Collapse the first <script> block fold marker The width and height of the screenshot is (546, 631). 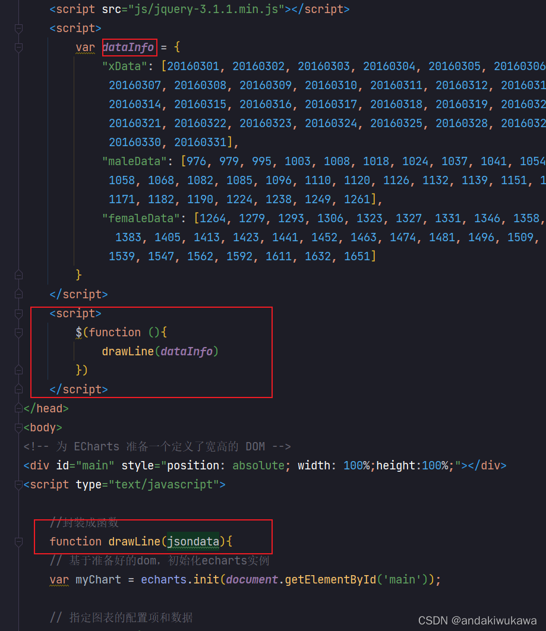click(18, 29)
